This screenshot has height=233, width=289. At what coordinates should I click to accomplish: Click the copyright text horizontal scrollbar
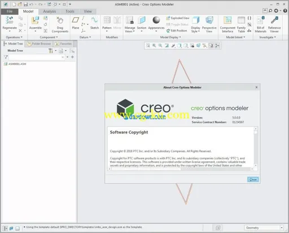(181, 169)
